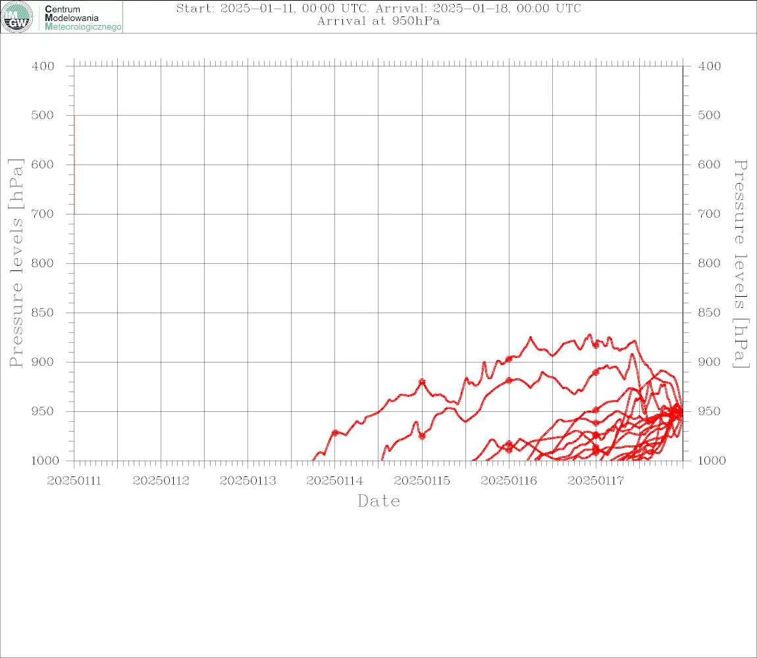Viewport: 757px width, 658px height.
Task: Click the 20250114 date label
Action: (x=334, y=481)
